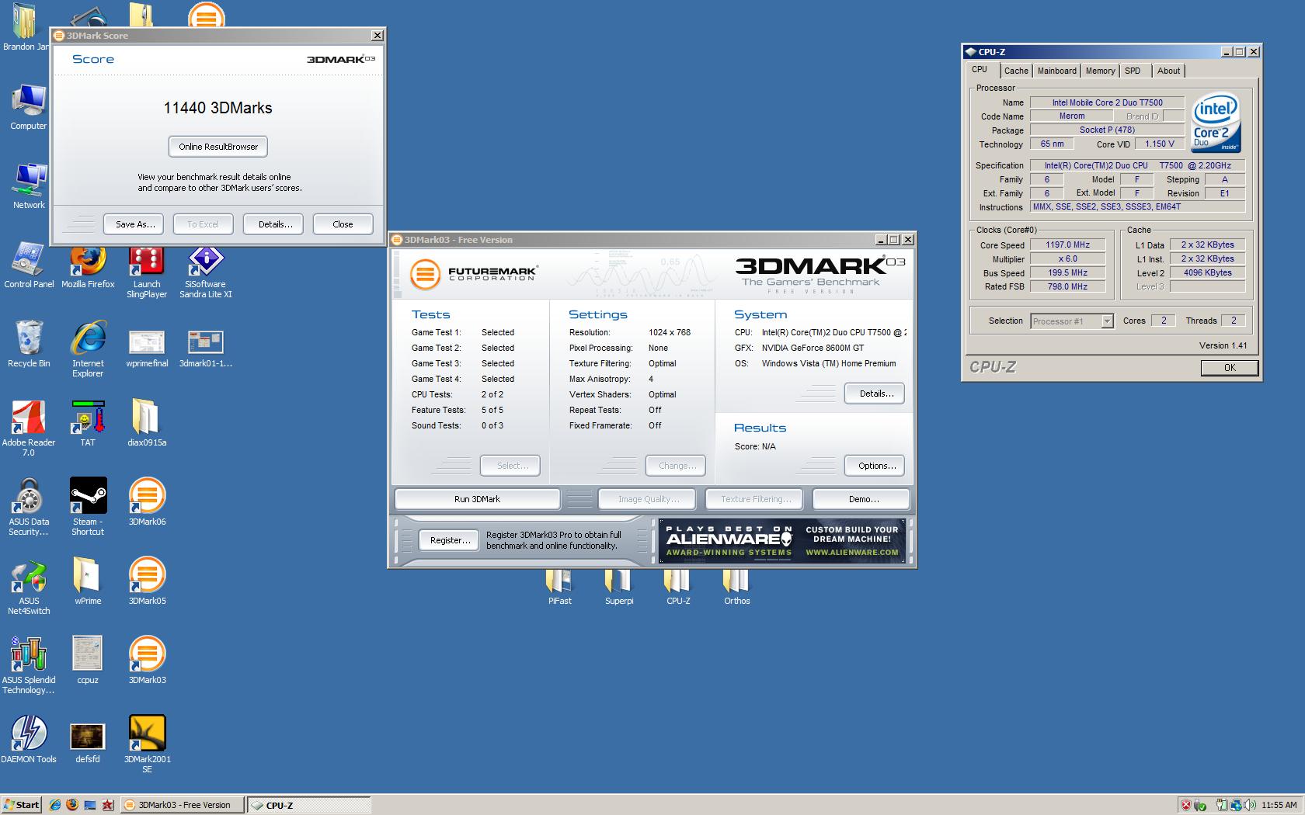Click OK button in CPU-Z
Image resolution: width=1305 pixels, height=815 pixels.
click(x=1229, y=368)
